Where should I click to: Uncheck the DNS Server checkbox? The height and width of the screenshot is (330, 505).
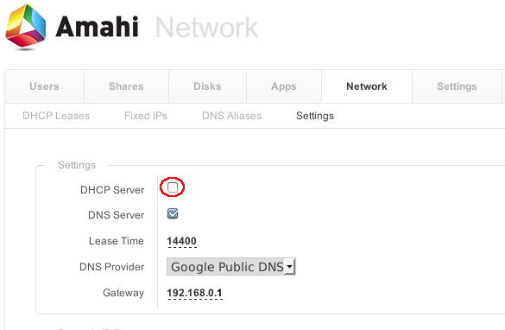point(173,213)
